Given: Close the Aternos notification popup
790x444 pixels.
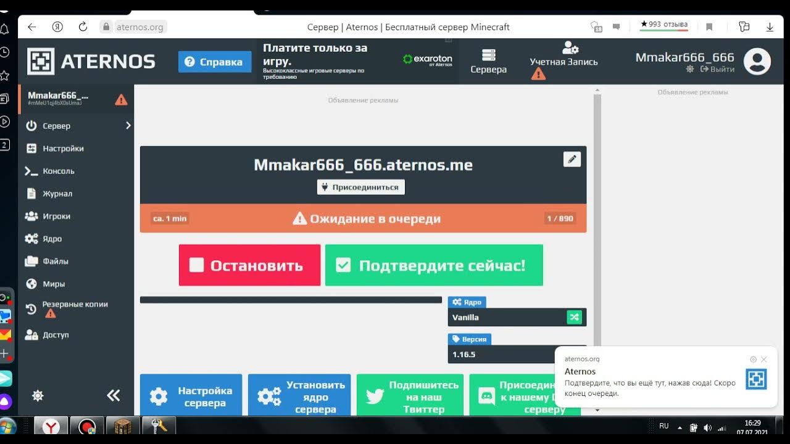Looking at the screenshot, I should click(x=764, y=360).
